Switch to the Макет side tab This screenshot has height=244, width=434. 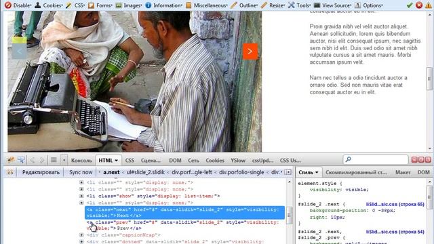403,172
